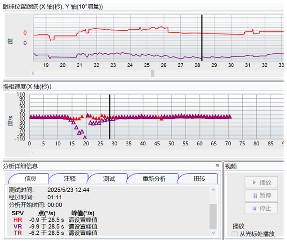Click scroll down arrow in info panel

click(213, 233)
